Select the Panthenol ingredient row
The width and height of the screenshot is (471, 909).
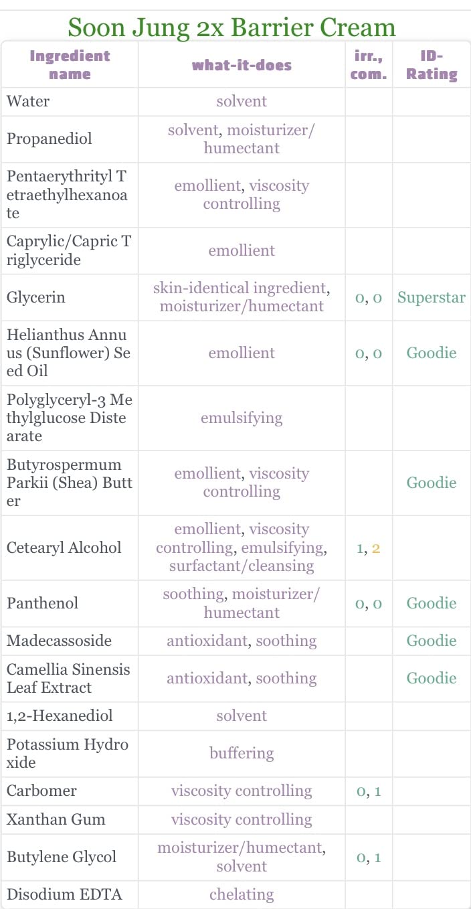click(235, 603)
